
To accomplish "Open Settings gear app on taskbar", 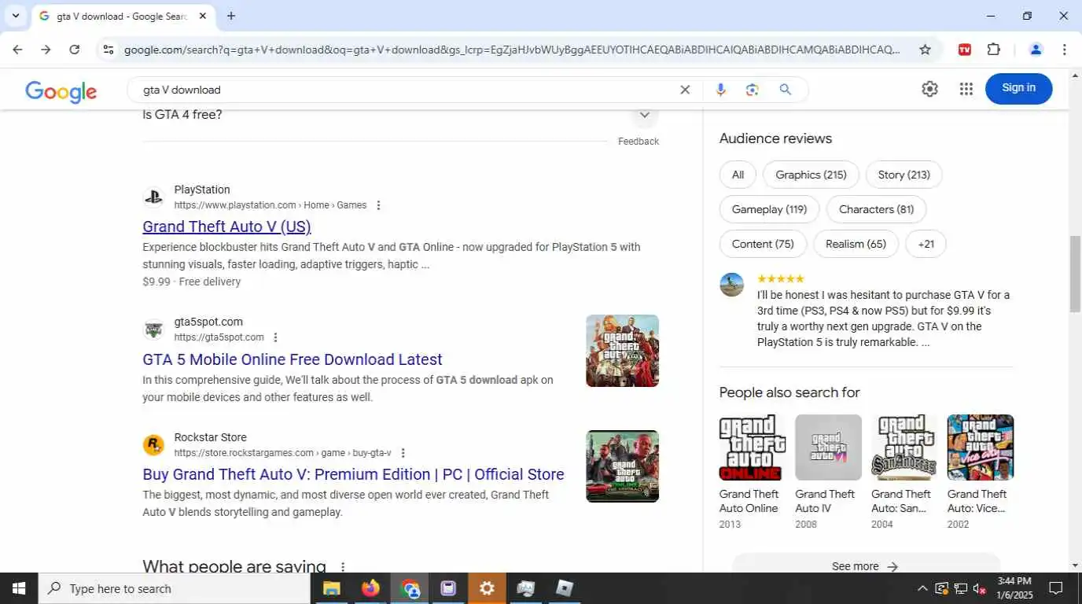I will coord(487,588).
